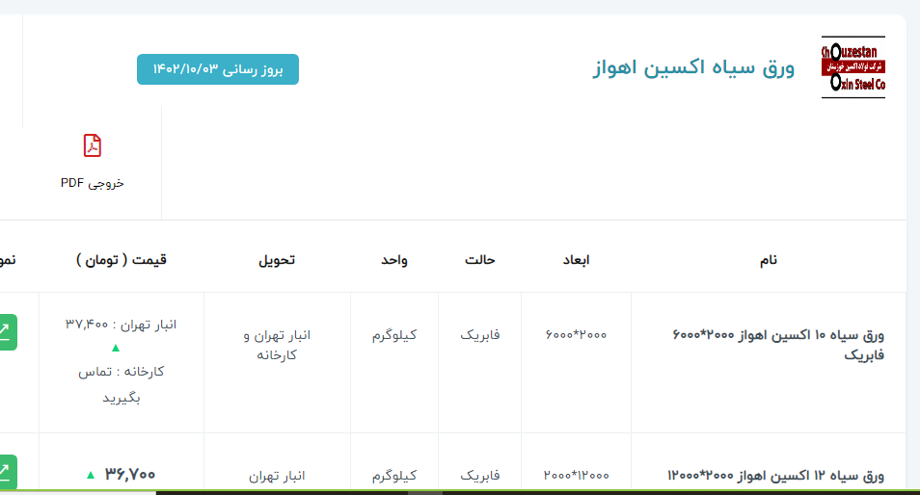
Task: Click the Tehran warehouse price 37,400
Action: [122, 325]
